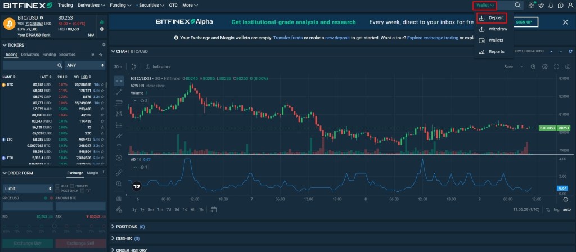This screenshot has width=576, height=252.
Task: Click the TradingView logo on chart
Action: coord(137,186)
